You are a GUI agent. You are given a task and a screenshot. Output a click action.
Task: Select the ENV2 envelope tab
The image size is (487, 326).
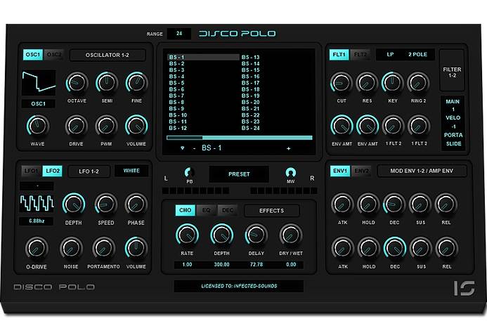[361, 171]
